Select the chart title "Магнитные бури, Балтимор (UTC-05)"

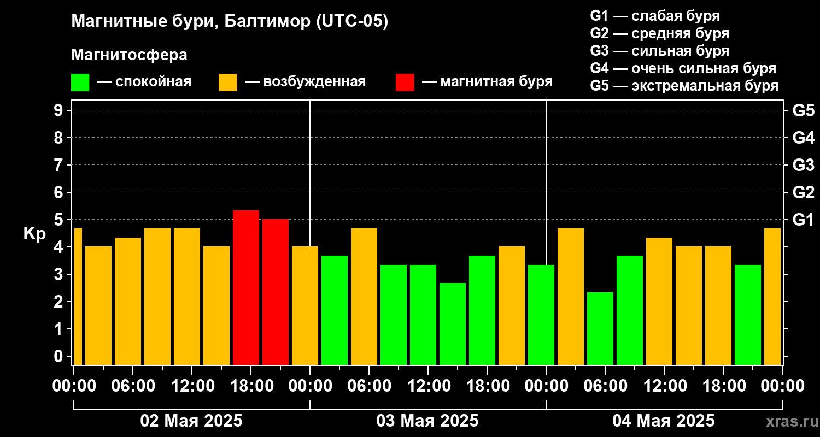coord(230,22)
